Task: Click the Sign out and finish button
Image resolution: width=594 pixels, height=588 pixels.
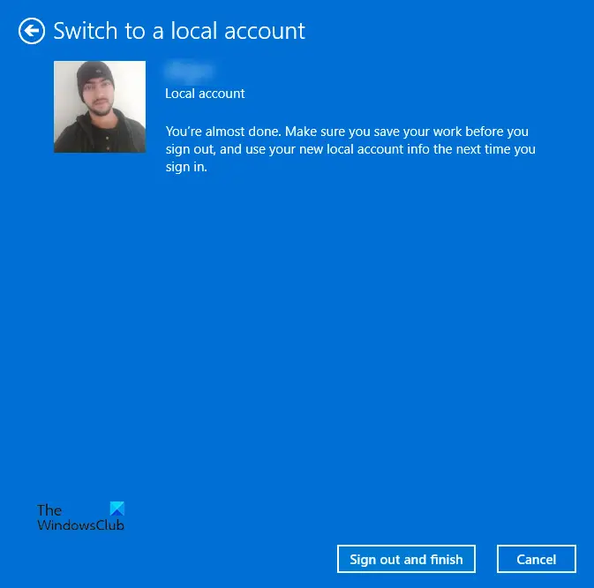Action: (x=406, y=559)
